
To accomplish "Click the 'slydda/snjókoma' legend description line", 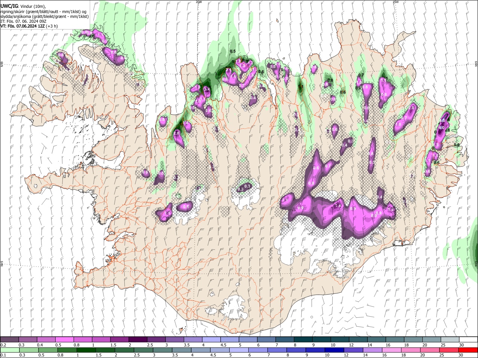I will point(44,16).
